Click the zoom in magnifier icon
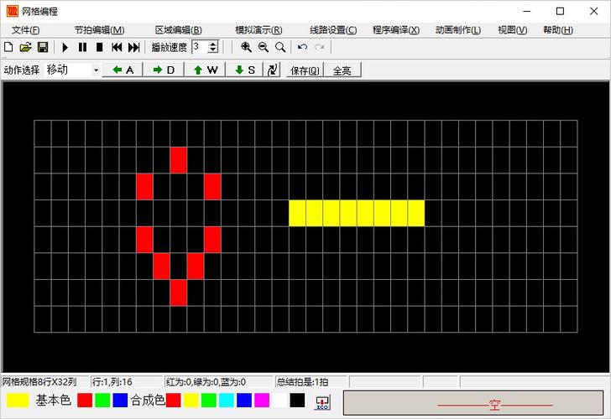The width and height of the screenshot is (611, 419). point(246,48)
